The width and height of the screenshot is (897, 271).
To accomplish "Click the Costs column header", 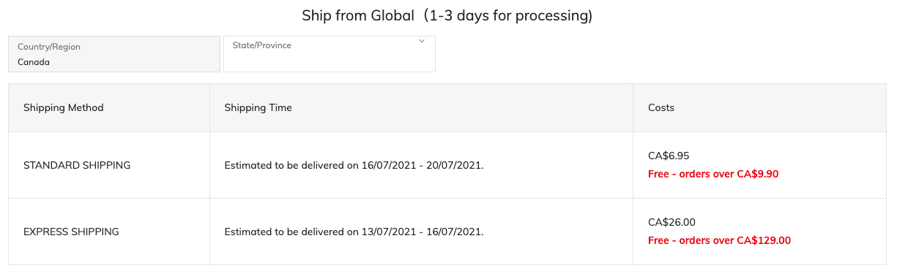I will (x=760, y=107).
